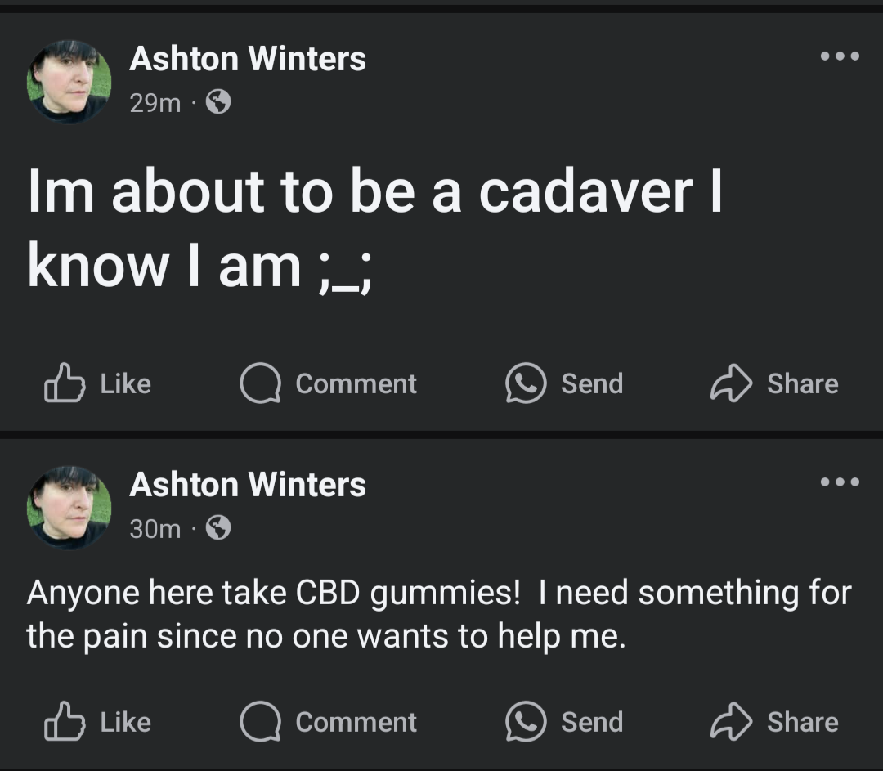Like the CBD gummies post
The width and height of the screenshot is (883, 771).
98,721
